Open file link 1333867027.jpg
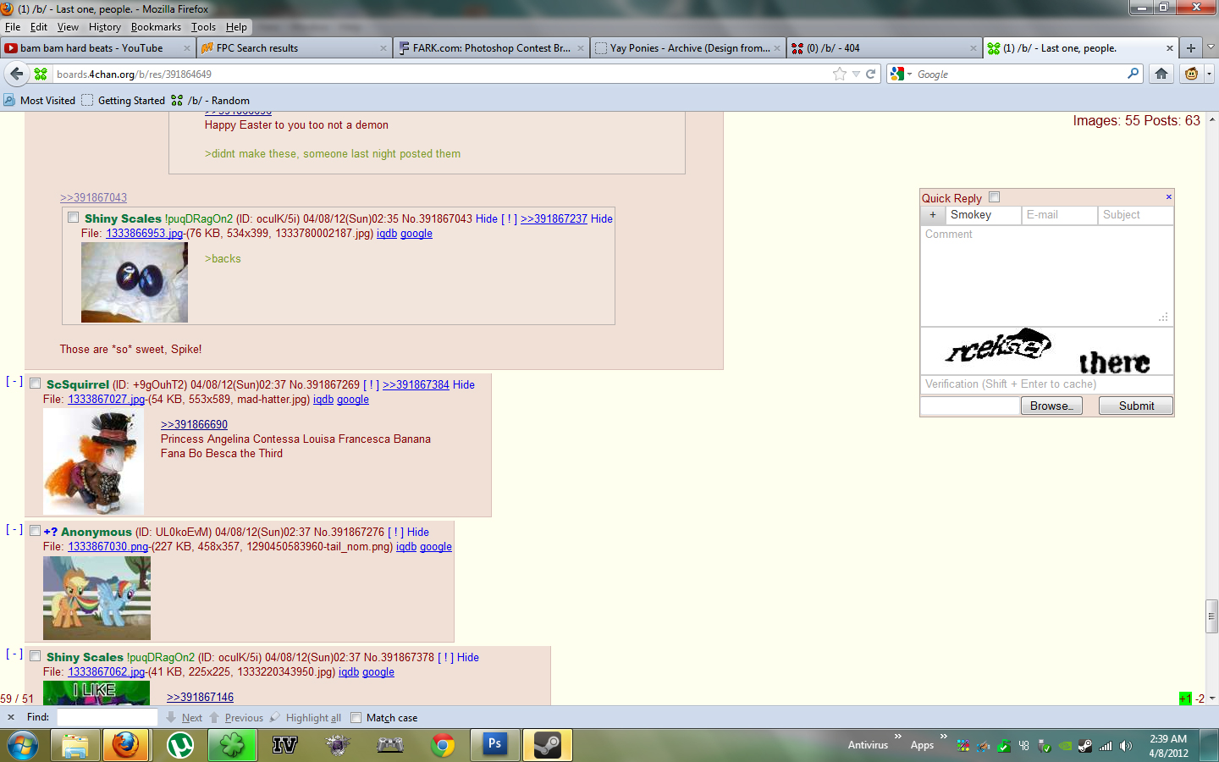 pyautogui.click(x=106, y=400)
